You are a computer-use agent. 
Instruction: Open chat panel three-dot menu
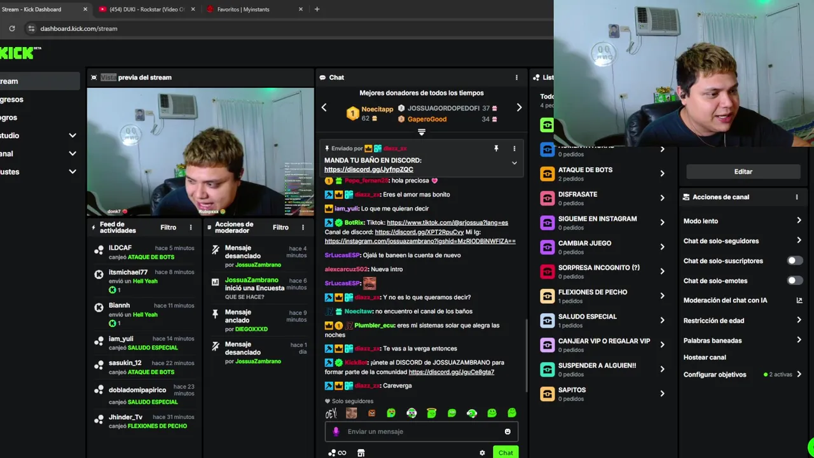(516, 78)
